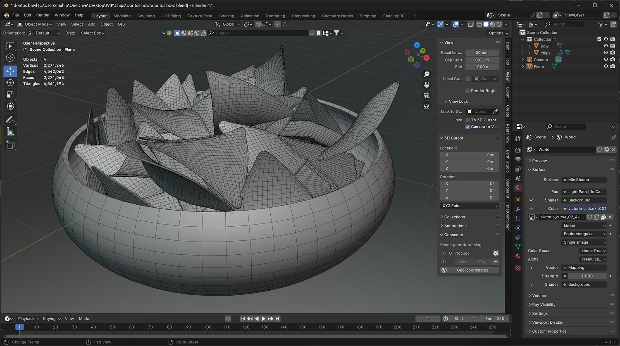Activate the Annotate tool

10,120
